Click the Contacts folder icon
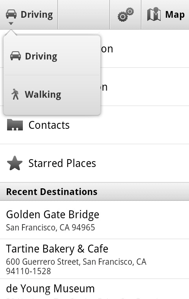This screenshot has width=189, height=299. click(15, 125)
